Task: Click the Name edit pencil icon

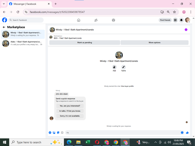Action: 123,67
